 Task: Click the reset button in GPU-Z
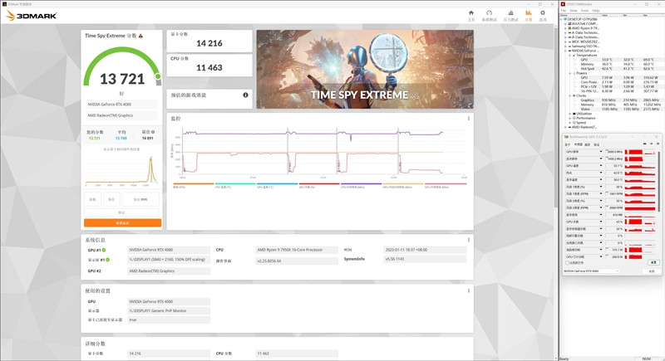tap(653, 263)
